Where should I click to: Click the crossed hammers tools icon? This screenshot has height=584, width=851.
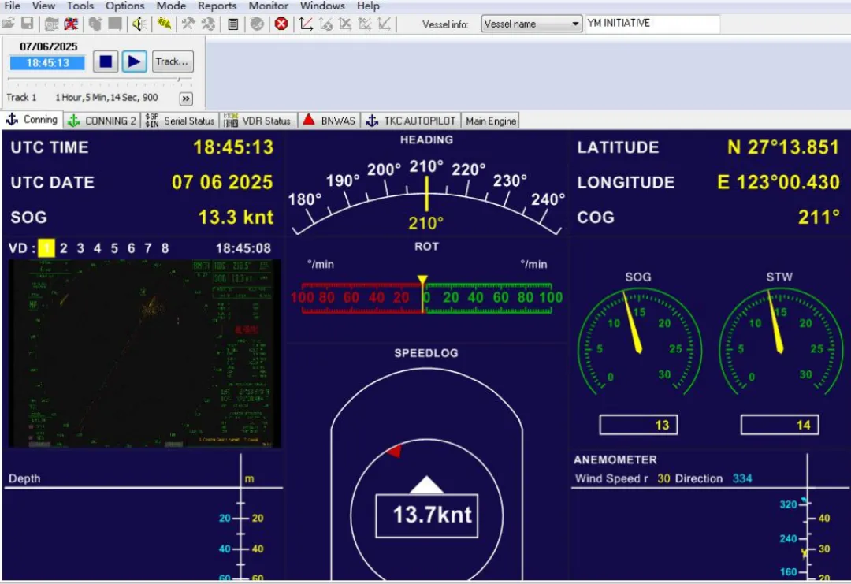point(188,24)
